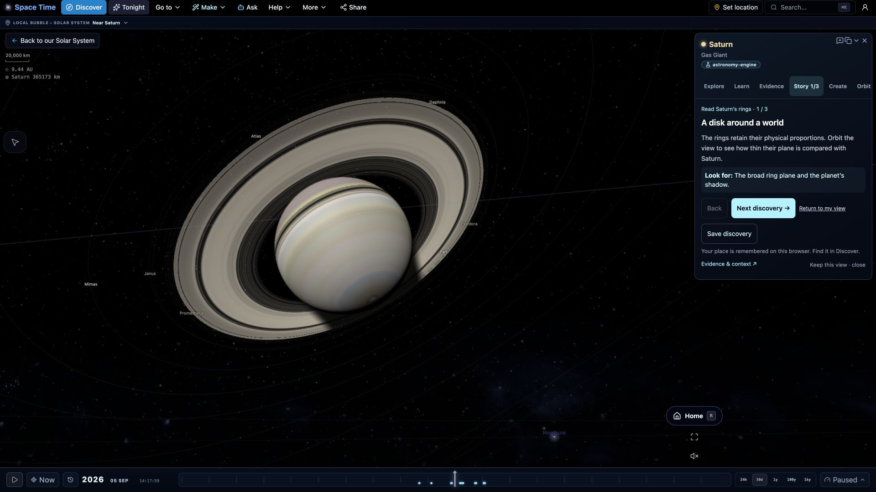Click the Pan moon label

[x=443, y=252]
